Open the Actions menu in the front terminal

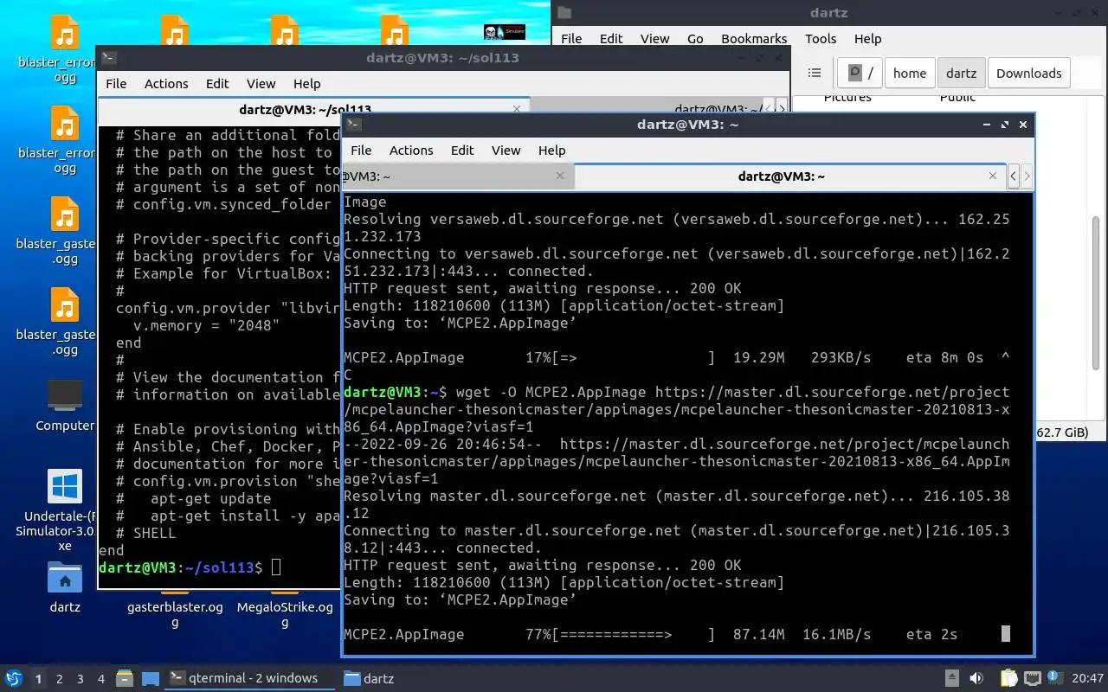[411, 150]
